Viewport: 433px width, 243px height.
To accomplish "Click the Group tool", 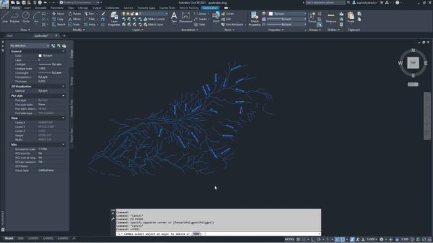I will click(x=312, y=18).
